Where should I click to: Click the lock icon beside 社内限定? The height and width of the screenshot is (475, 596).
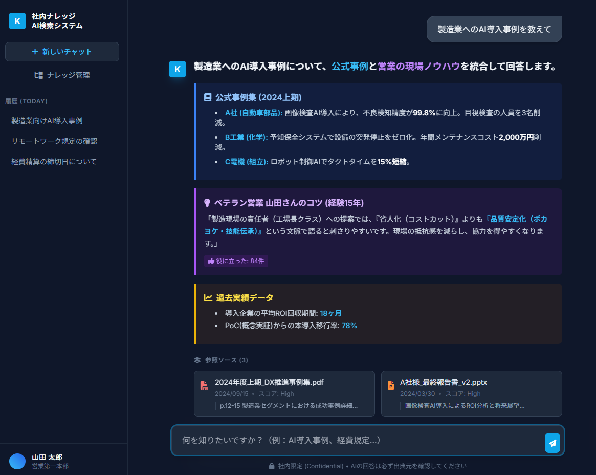[272, 466]
